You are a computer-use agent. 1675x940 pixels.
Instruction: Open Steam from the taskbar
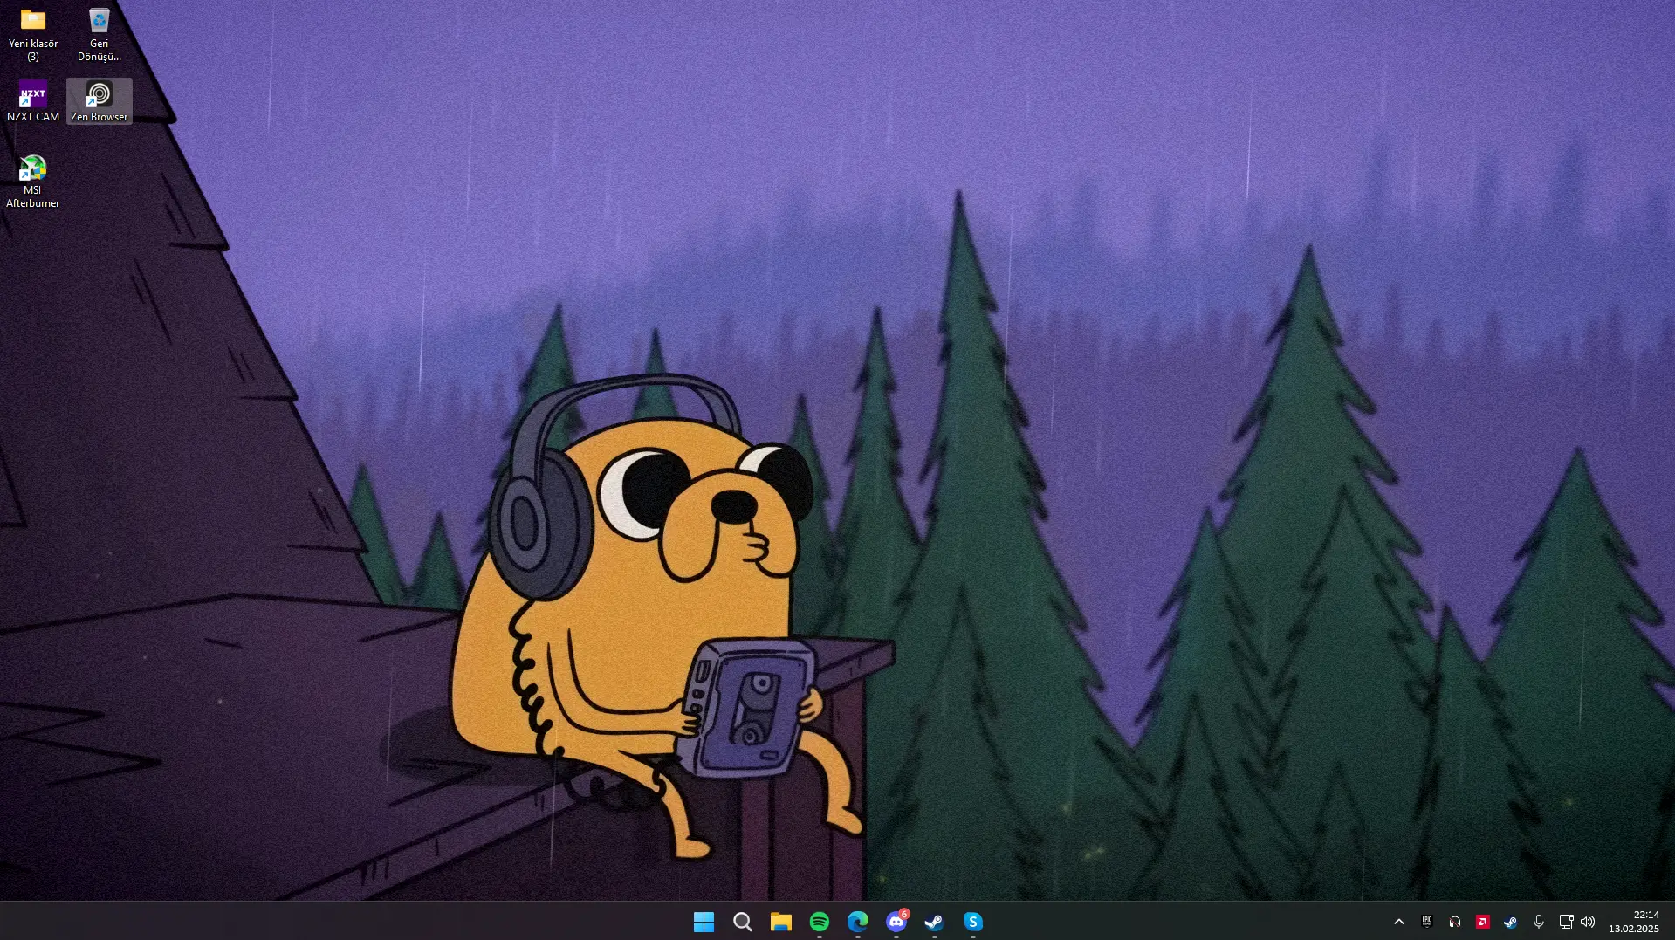(x=935, y=922)
